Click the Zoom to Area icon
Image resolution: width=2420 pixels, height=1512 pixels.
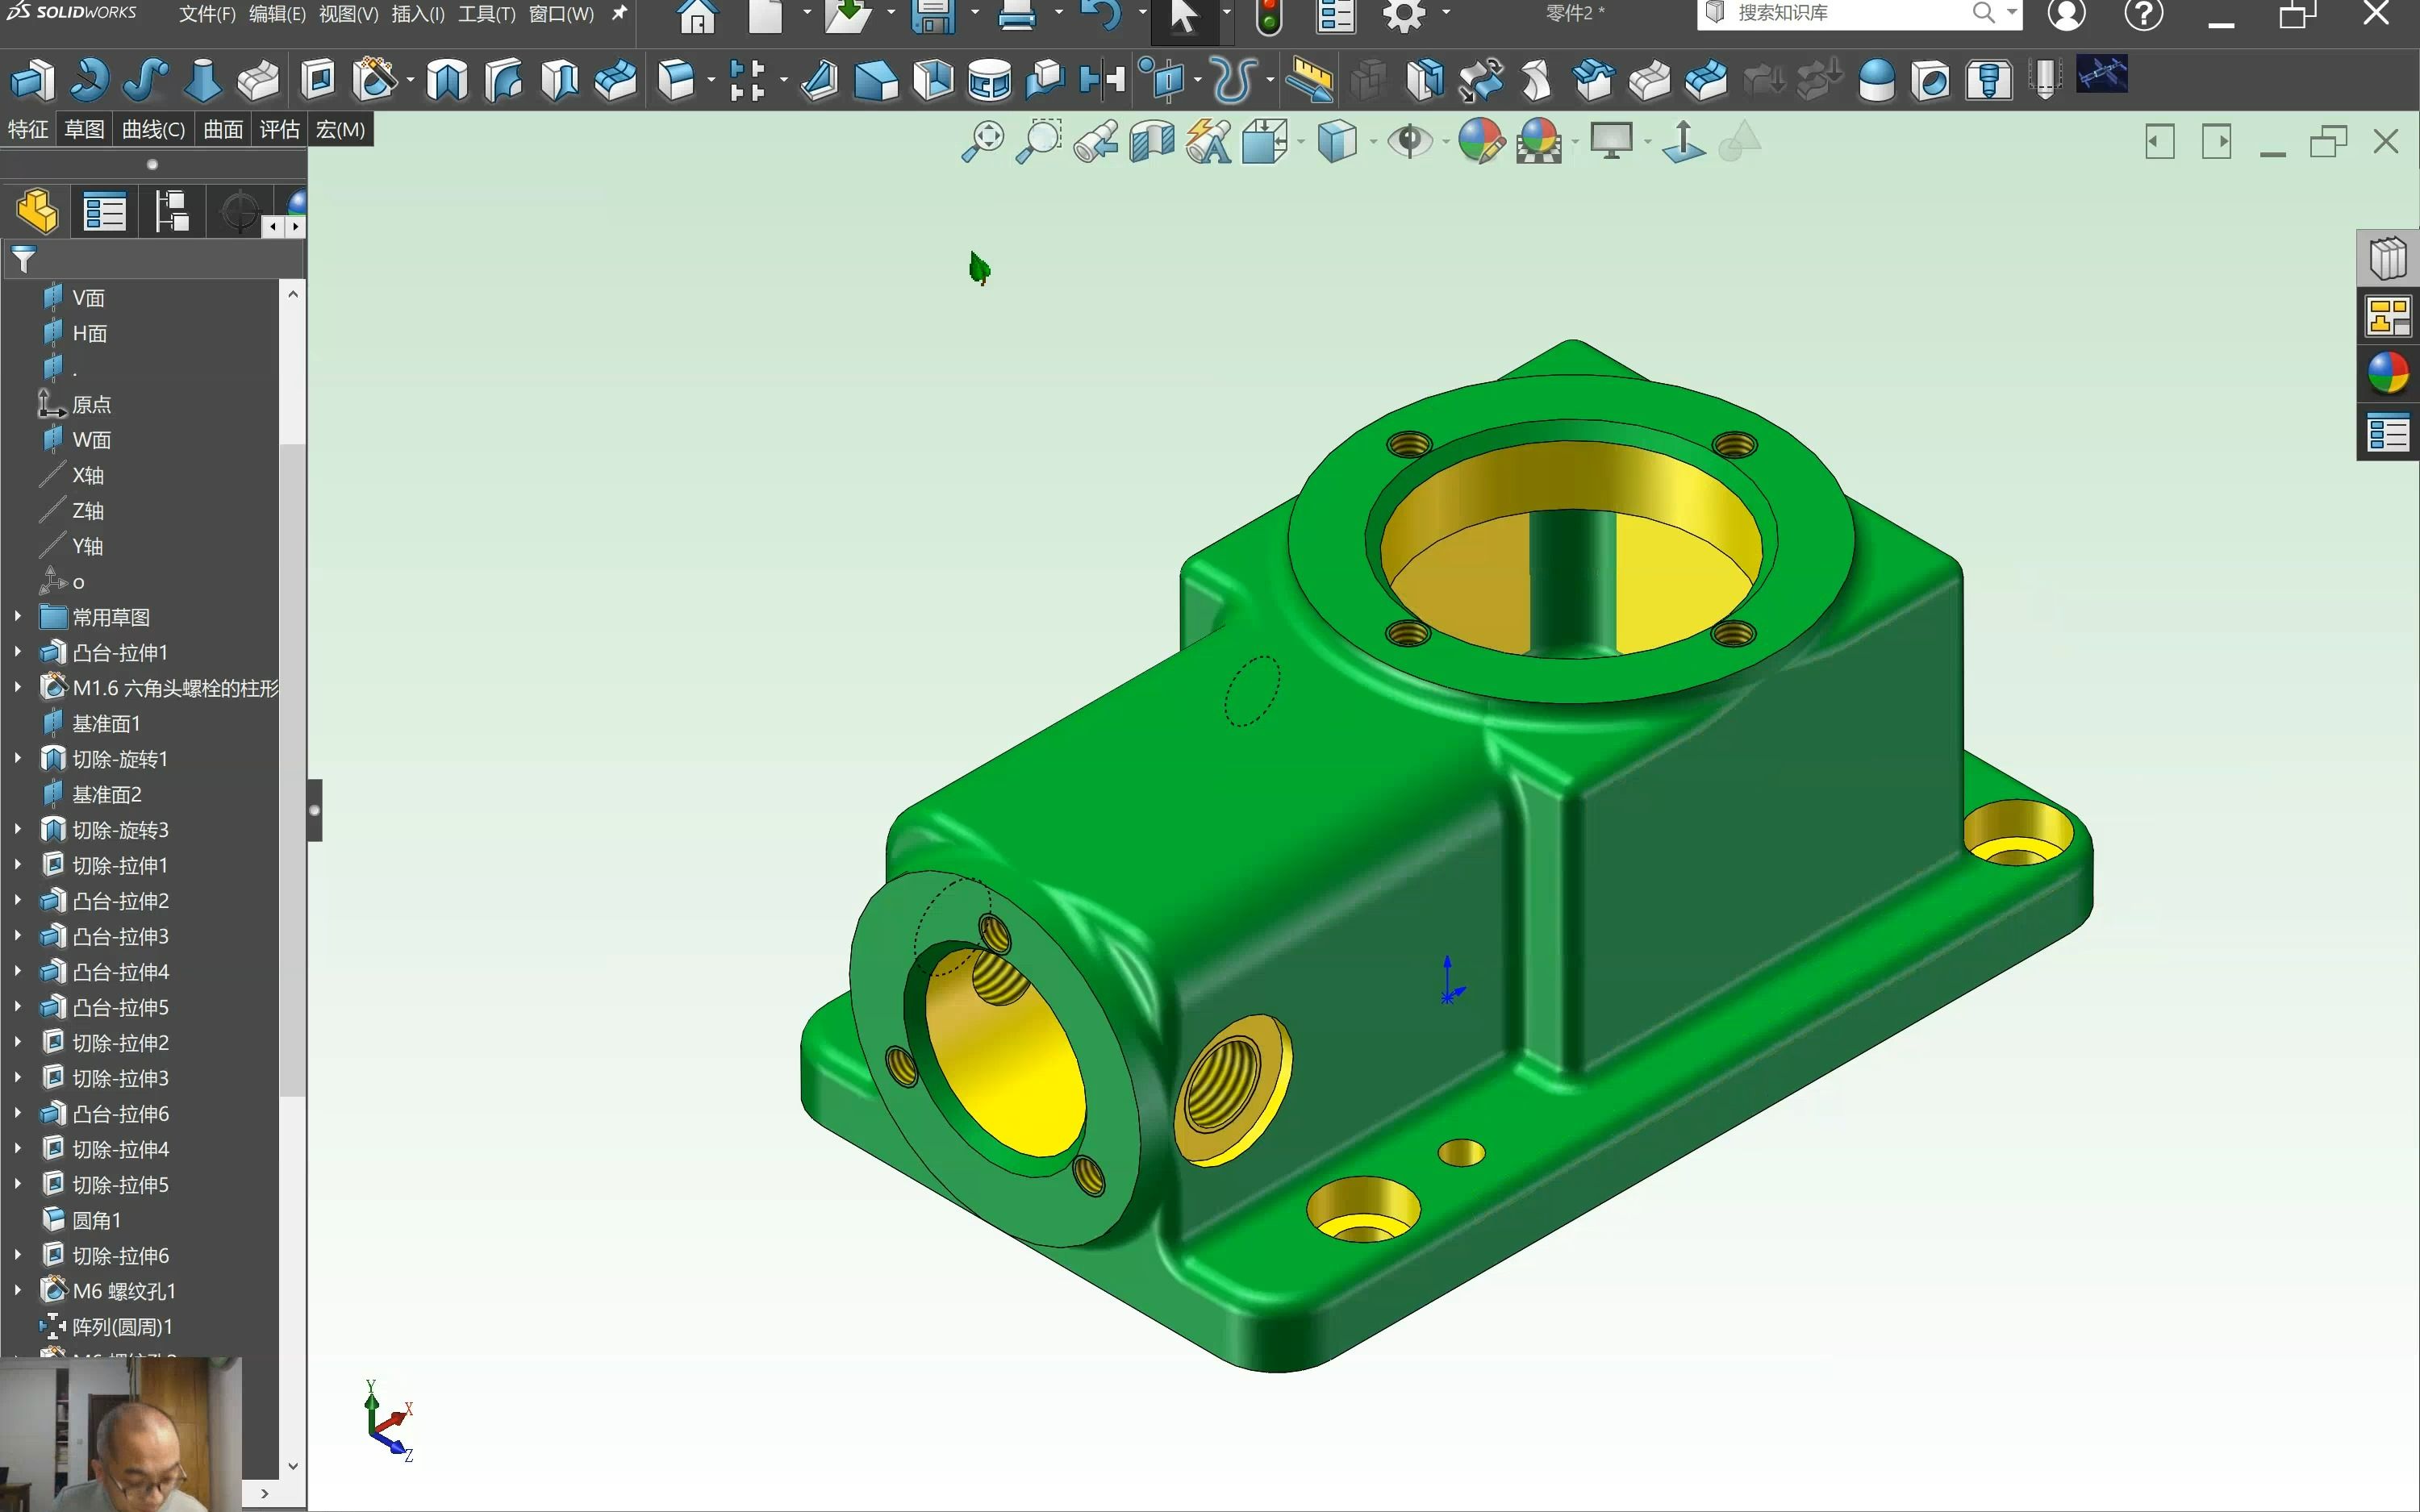pos(1039,141)
